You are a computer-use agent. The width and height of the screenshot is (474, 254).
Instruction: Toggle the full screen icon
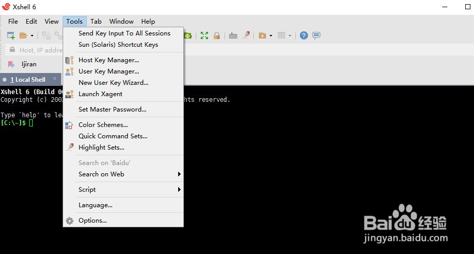tap(204, 35)
